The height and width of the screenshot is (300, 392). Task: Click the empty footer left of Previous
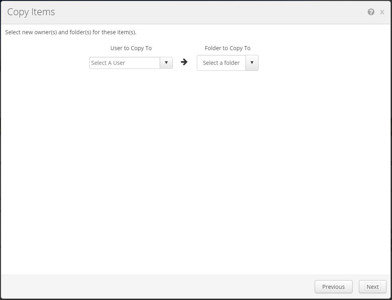click(x=159, y=286)
